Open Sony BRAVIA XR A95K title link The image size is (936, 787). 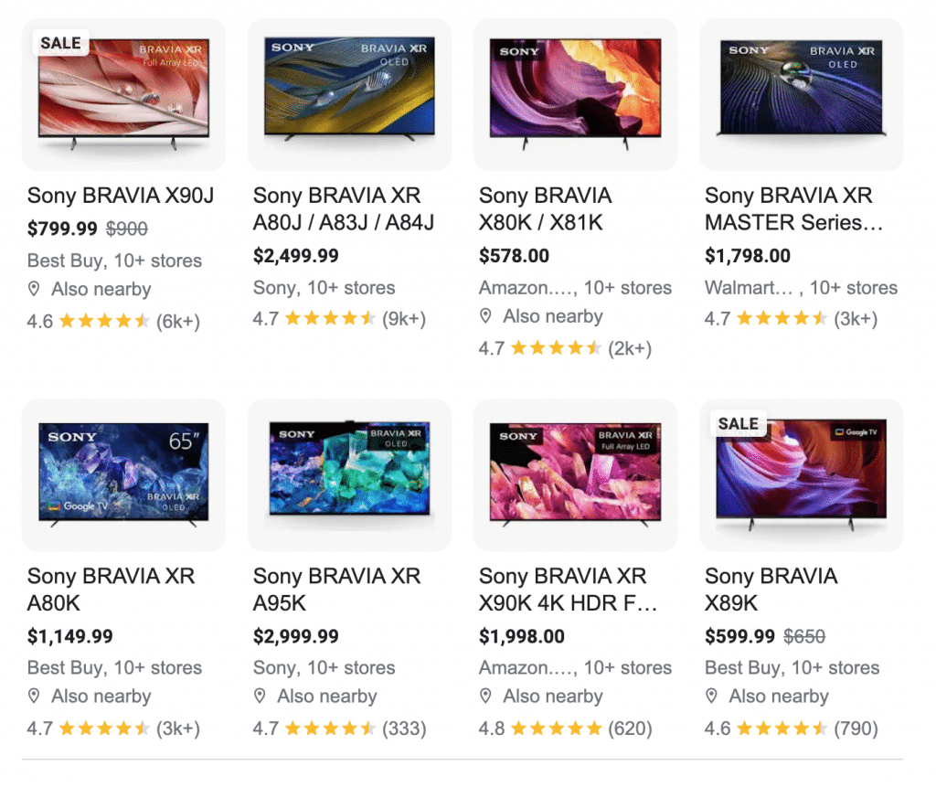click(x=336, y=590)
